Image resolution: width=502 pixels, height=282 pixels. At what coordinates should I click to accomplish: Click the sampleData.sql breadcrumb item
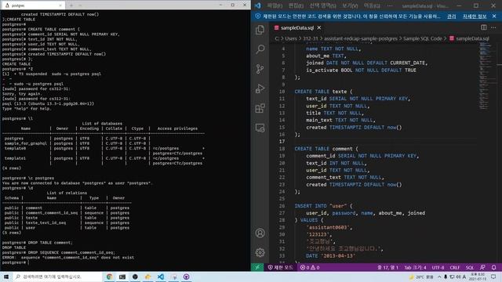point(469,38)
